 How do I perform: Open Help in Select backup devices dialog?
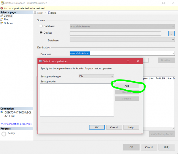tap(131, 127)
